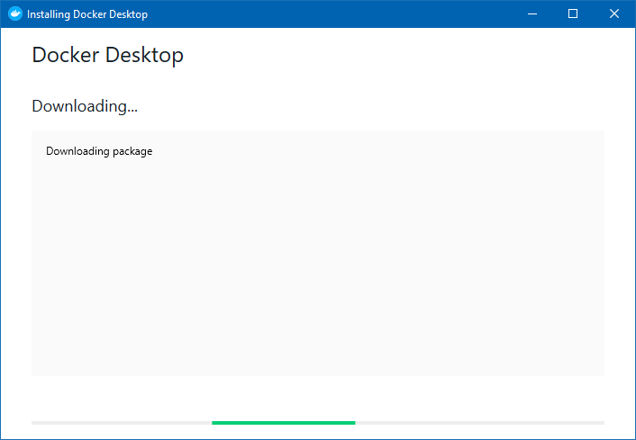Click empty blue title bar area beside title
This screenshot has height=440, width=636.
point(324,13)
